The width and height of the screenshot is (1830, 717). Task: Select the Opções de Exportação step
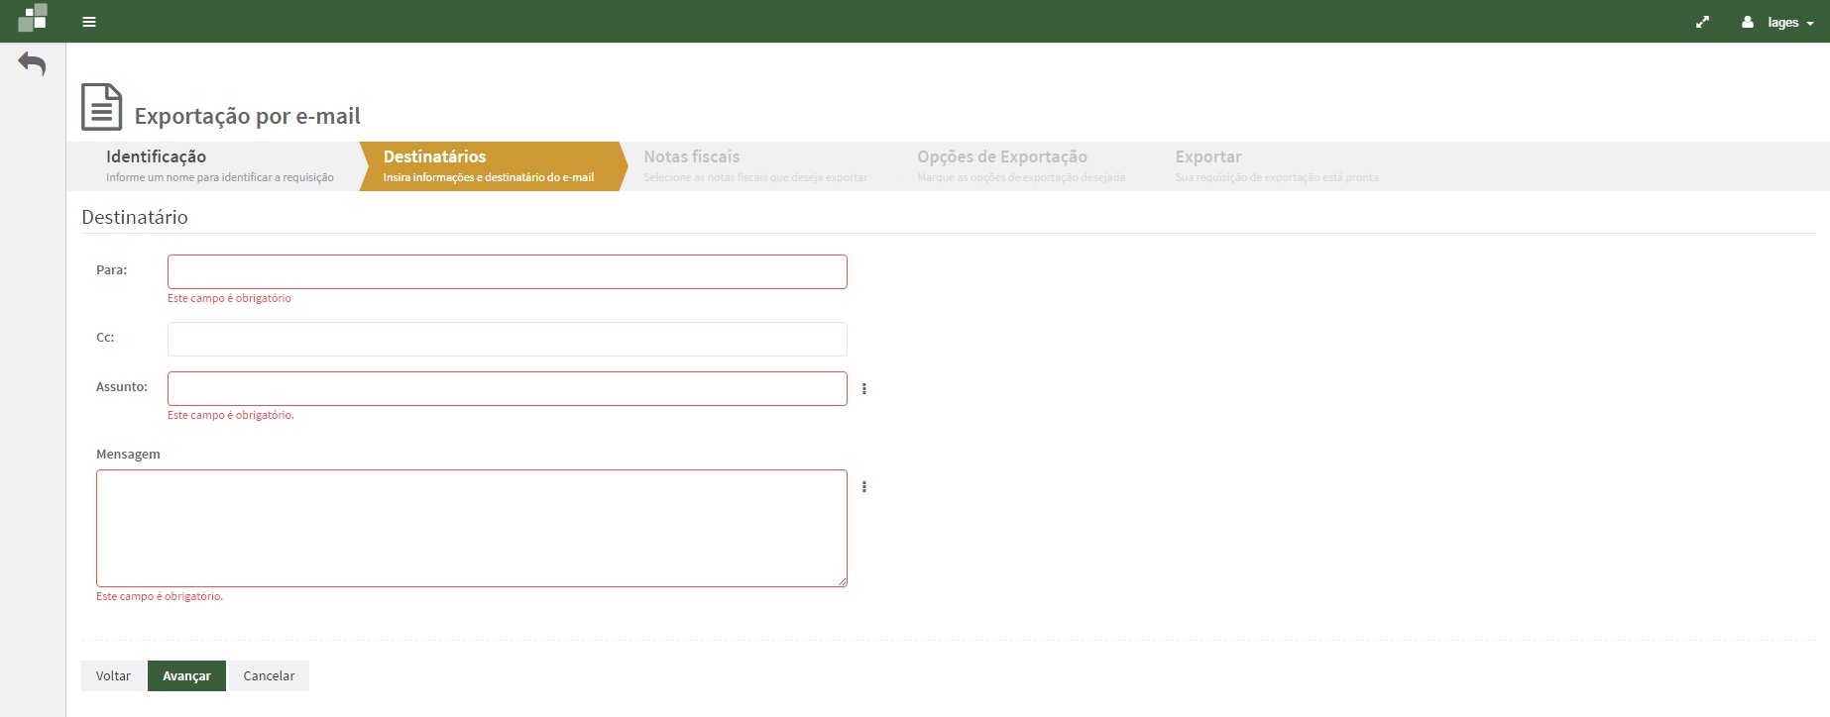pos(1021,166)
